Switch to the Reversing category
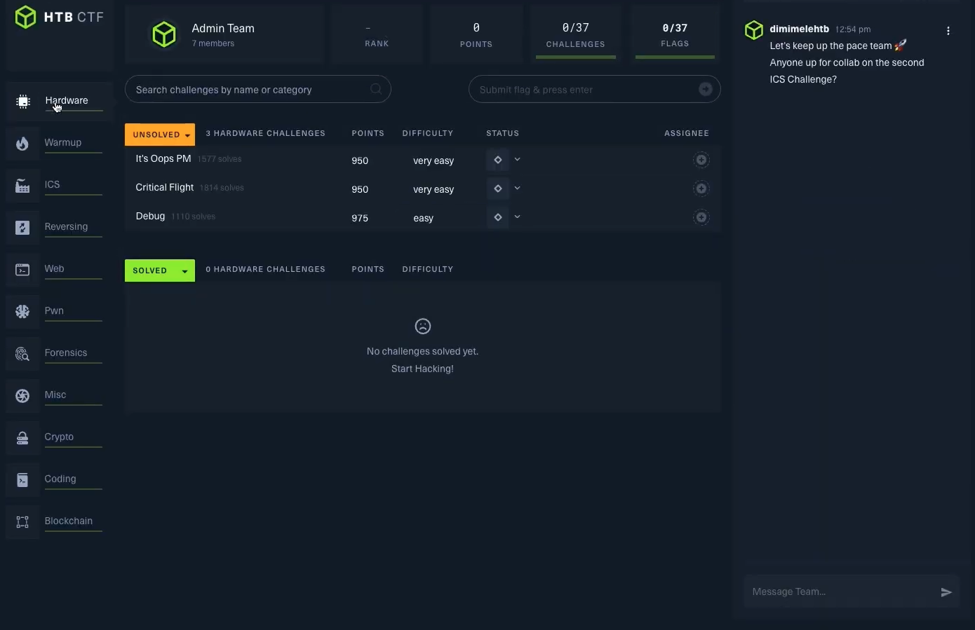The height and width of the screenshot is (630, 975). pos(60,228)
